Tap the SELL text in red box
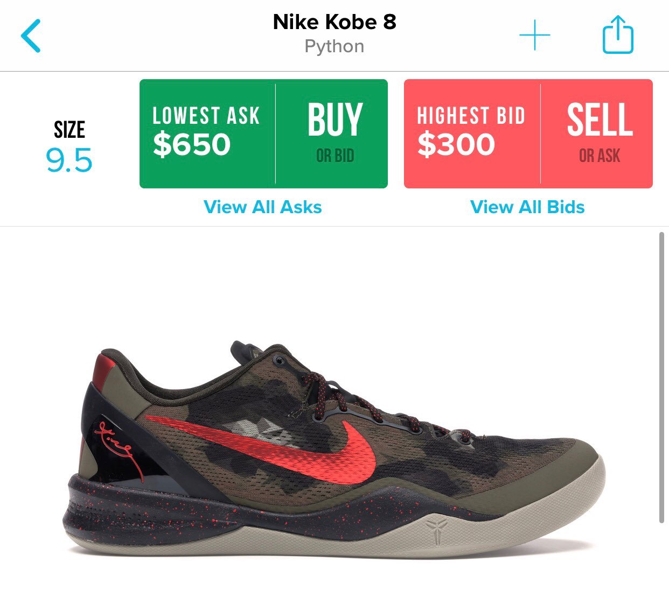 (600, 119)
